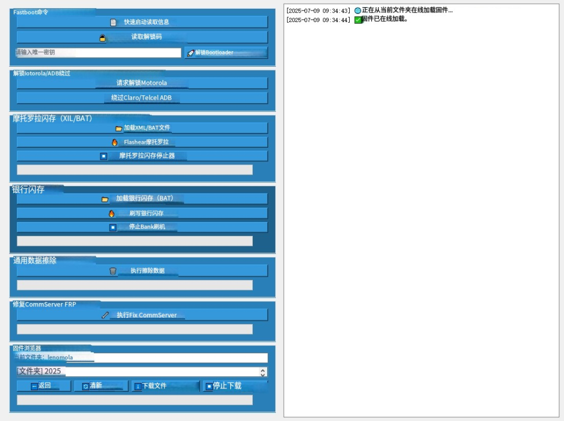Click the wrench icon on 执行Fix CommServer
Screen dimensions: 564x421
coord(105,316)
